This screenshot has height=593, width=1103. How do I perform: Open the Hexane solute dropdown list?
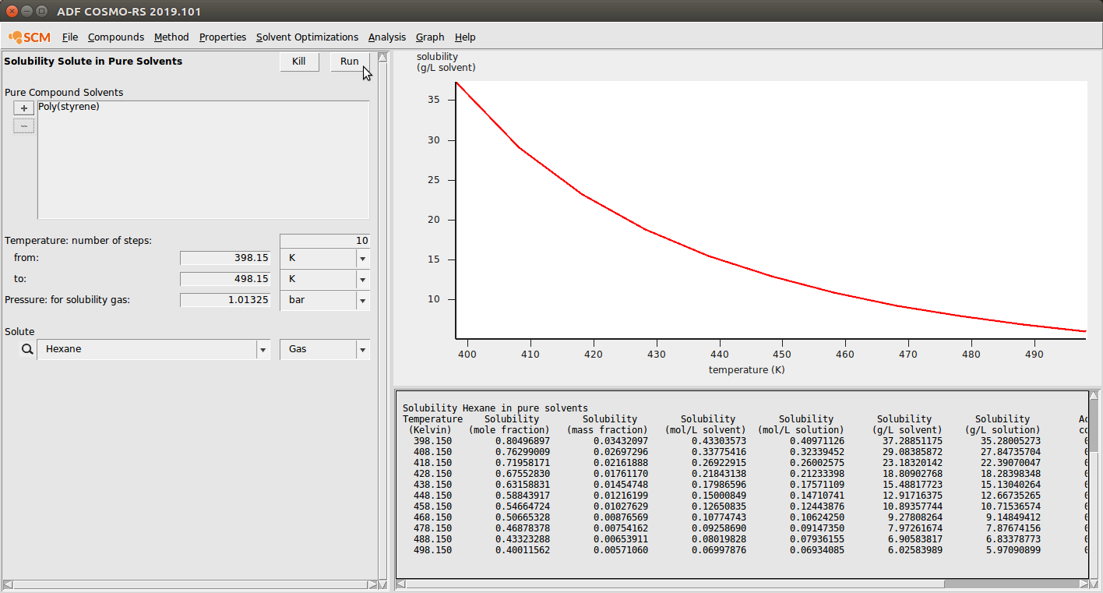coord(263,350)
